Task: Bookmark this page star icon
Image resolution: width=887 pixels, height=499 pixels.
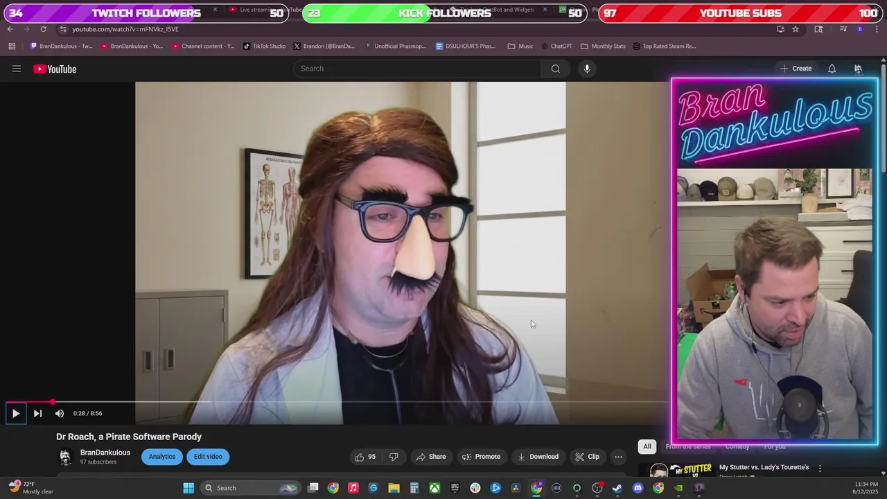Action: [x=796, y=29]
